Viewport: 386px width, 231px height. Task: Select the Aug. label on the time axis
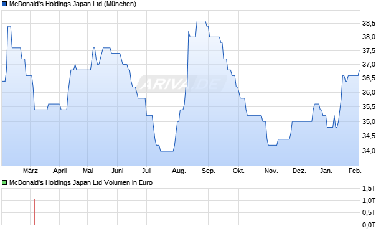(179, 171)
